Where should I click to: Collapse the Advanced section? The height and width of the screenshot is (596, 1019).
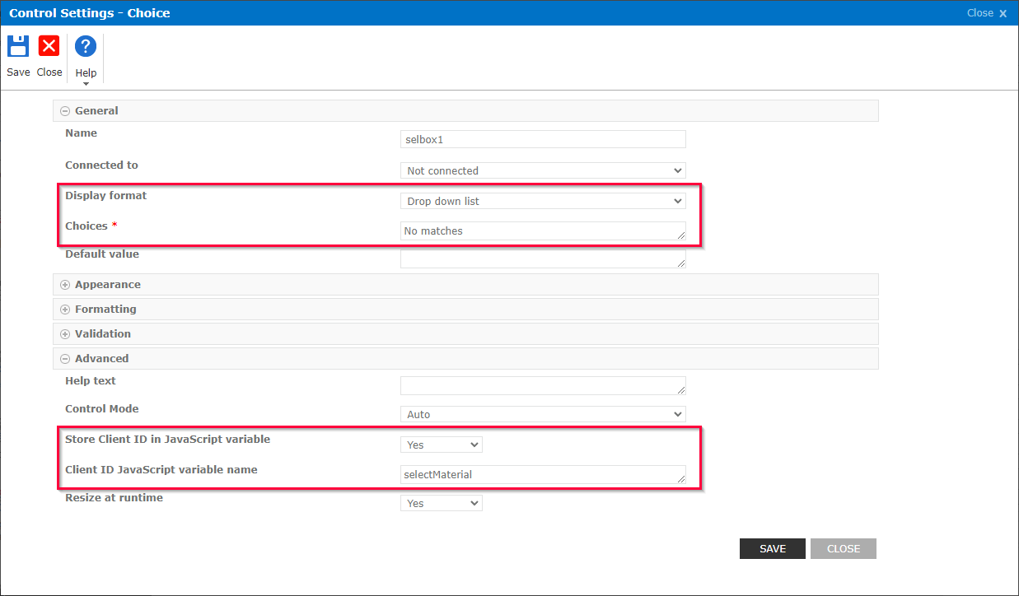[x=64, y=358]
